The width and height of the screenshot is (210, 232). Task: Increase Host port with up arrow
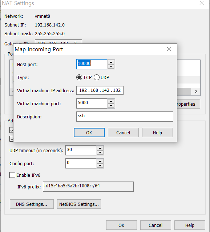[111, 62]
